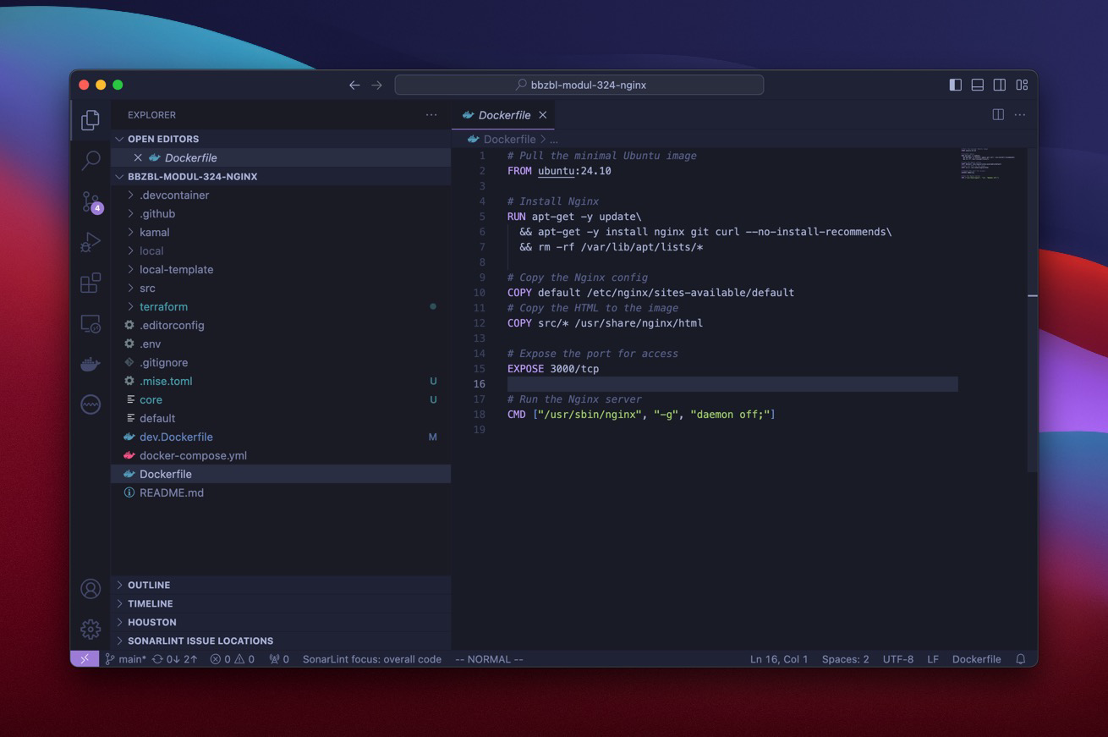Open the Extensions view

tap(91, 283)
